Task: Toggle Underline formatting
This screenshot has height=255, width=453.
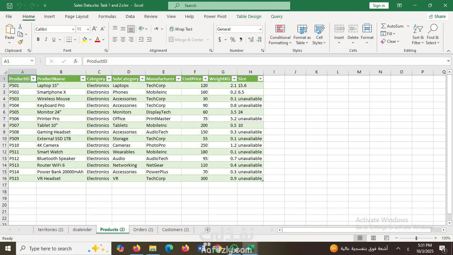Action: [54, 40]
